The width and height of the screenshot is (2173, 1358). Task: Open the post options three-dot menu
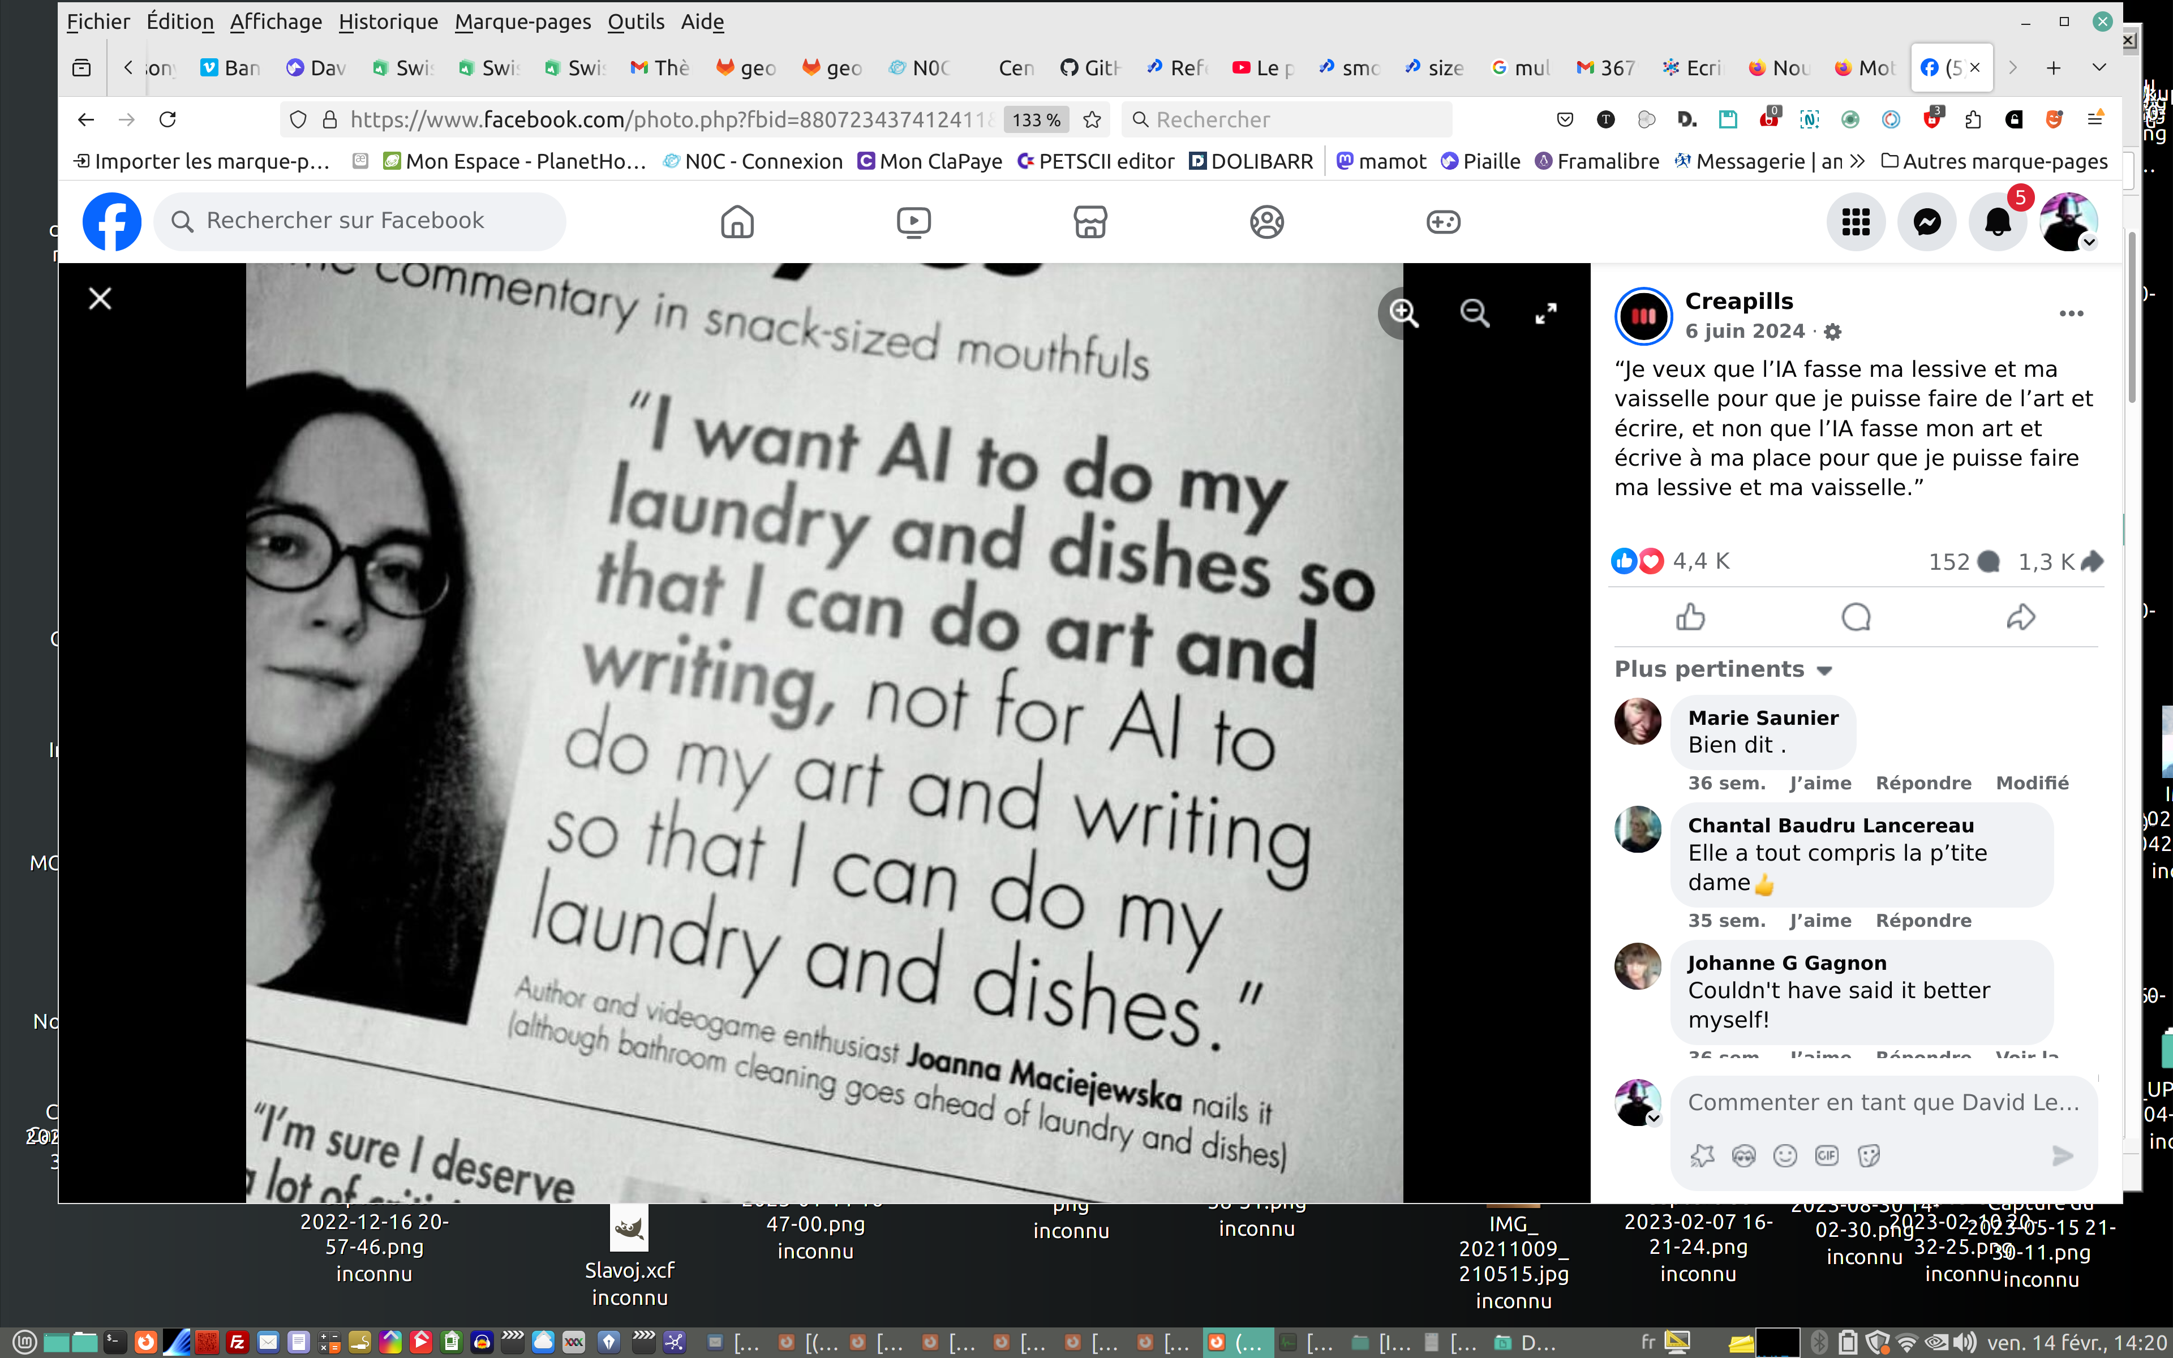(2071, 313)
